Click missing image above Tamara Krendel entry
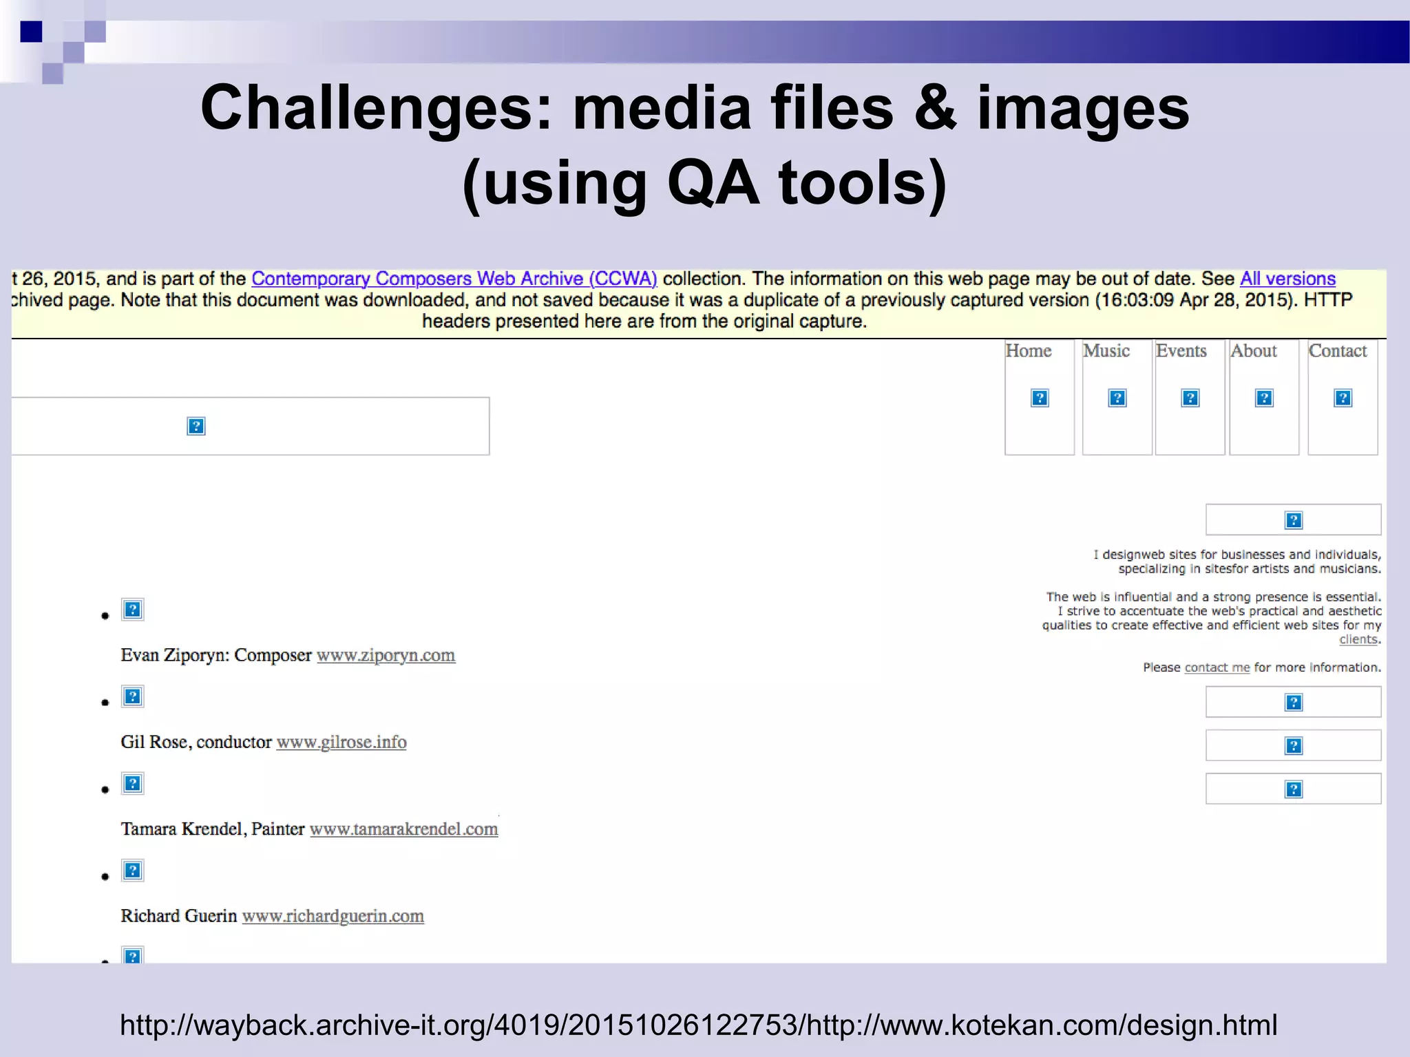The height and width of the screenshot is (1057, 1410). click(132, 783)
